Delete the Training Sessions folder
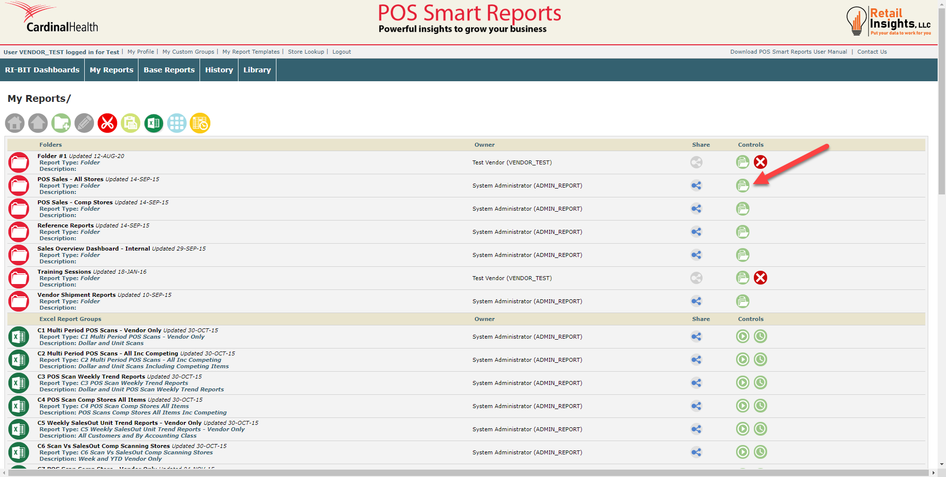946x477 pixels. coord(760,278)
